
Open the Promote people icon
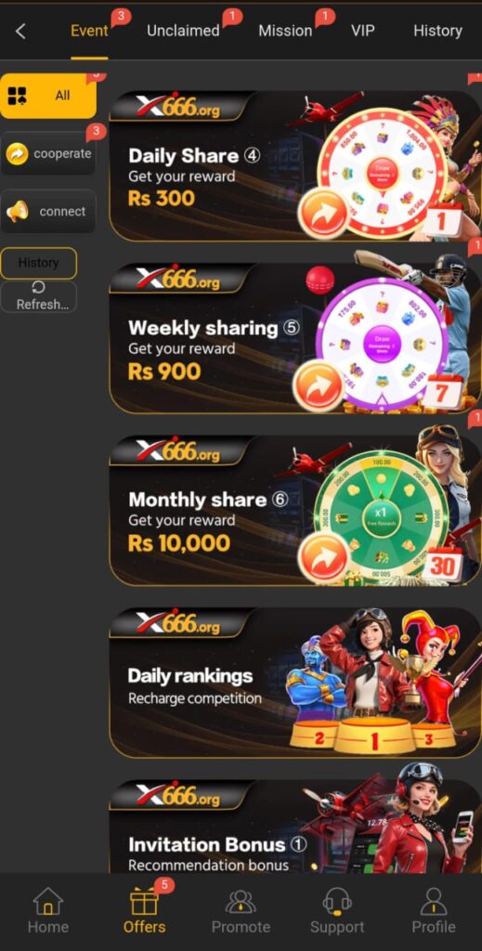(x=241, y=901)
